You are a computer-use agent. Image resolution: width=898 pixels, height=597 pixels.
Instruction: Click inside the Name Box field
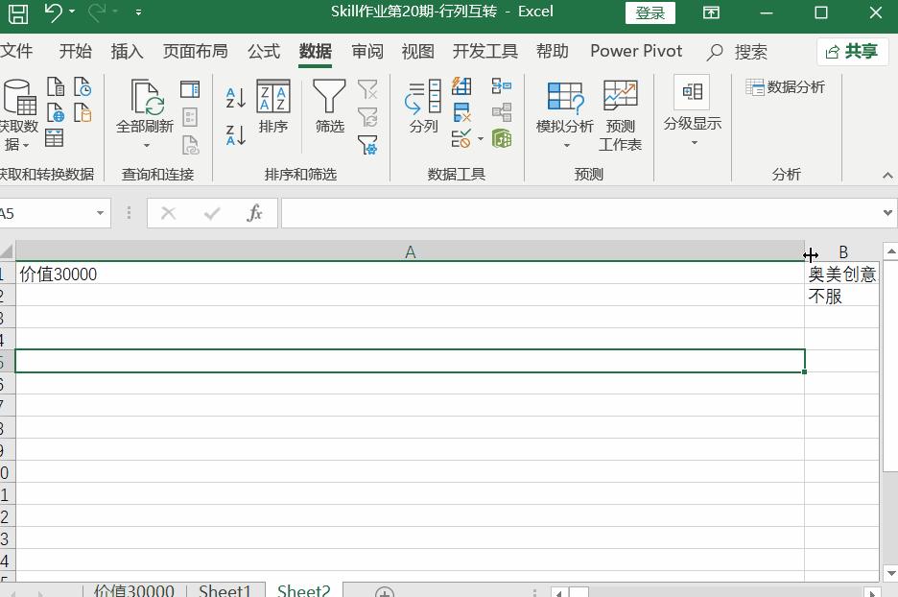pyautogui.click(x=48, y=213)
